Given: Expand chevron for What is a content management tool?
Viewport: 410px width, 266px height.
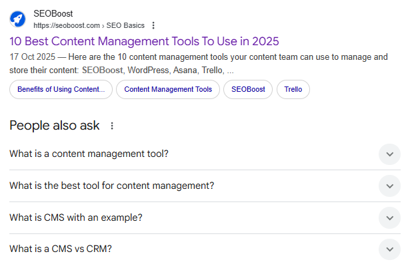Looking at the screenshot, I should pos(389,154).
